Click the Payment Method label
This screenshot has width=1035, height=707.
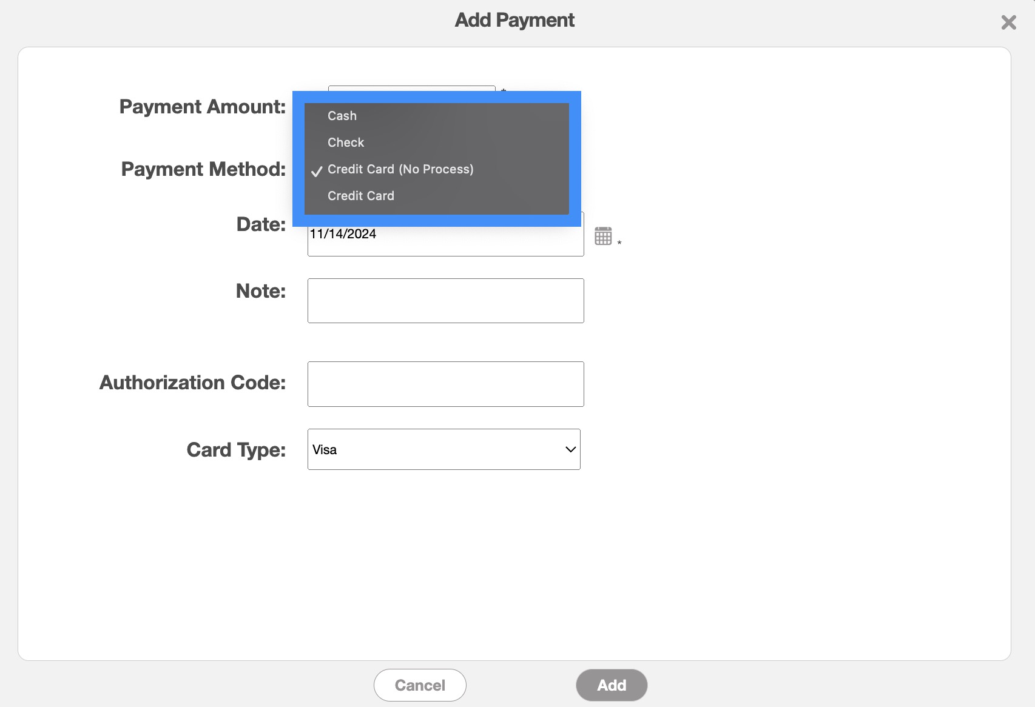(203, 169)
